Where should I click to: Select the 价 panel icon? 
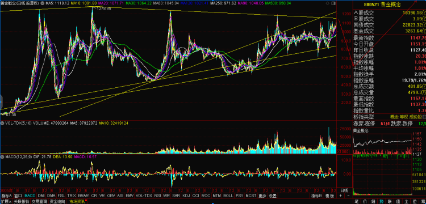(x=365, y=201)
